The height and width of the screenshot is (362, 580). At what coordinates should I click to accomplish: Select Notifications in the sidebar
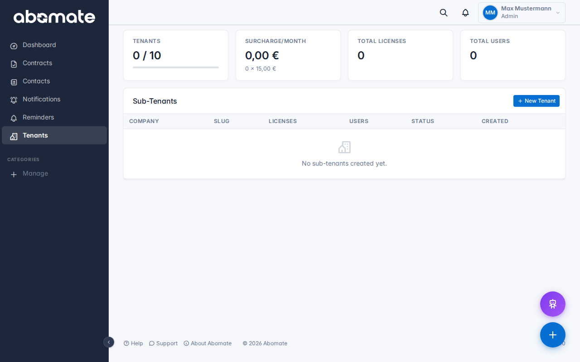41,100
